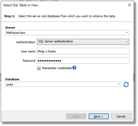This screenshot has height=126, width=138.
Task: Click the resize grip in the dialog corner
Action: [132, 120]
